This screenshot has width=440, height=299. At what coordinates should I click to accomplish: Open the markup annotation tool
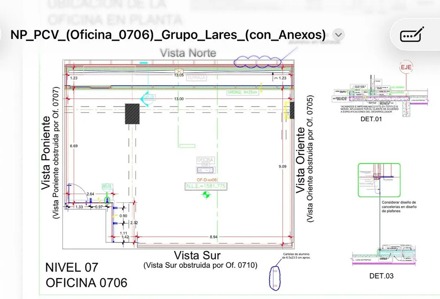[x=412, y=34]
